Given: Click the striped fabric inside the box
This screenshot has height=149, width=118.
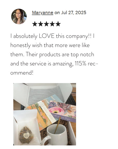Looking at the screenshot, I should click(x=46, y=95).
